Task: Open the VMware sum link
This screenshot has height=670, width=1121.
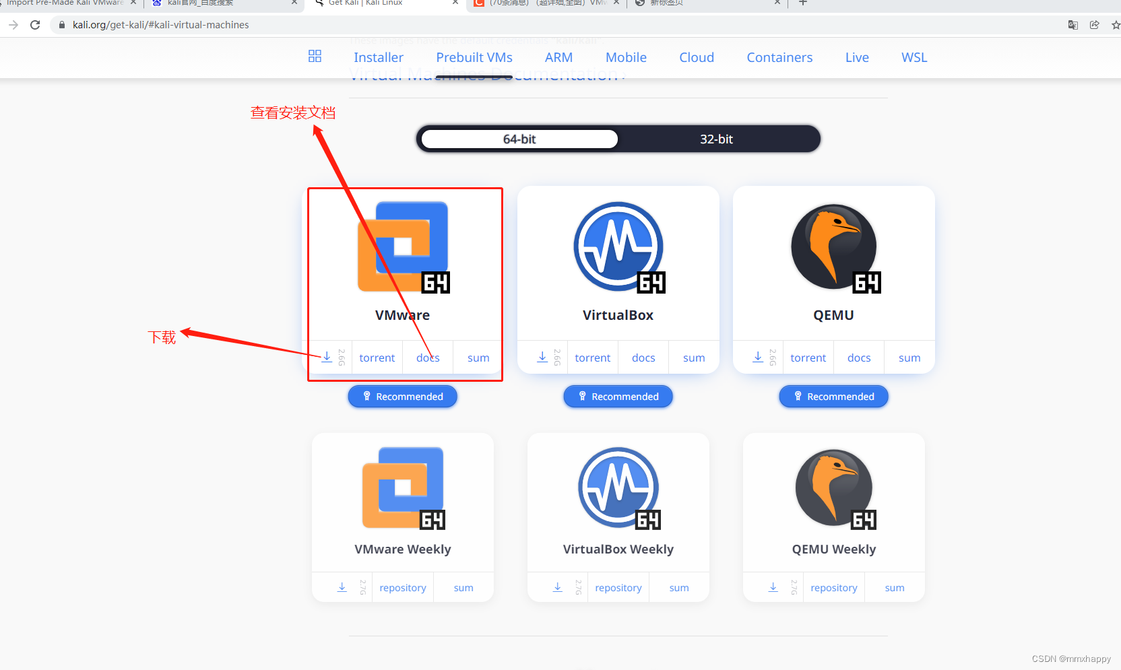Action: (x=478, y=358)
